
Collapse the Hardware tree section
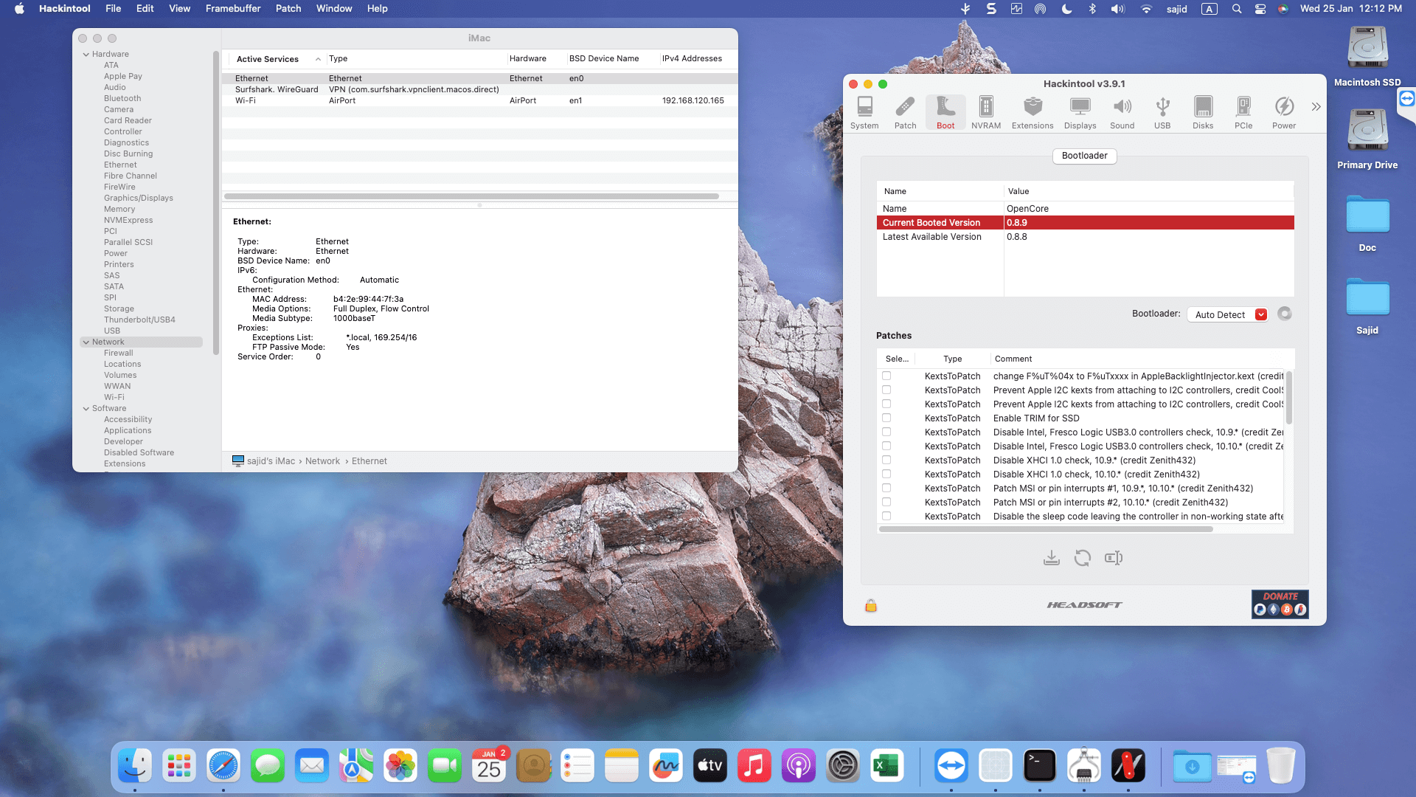86,55
